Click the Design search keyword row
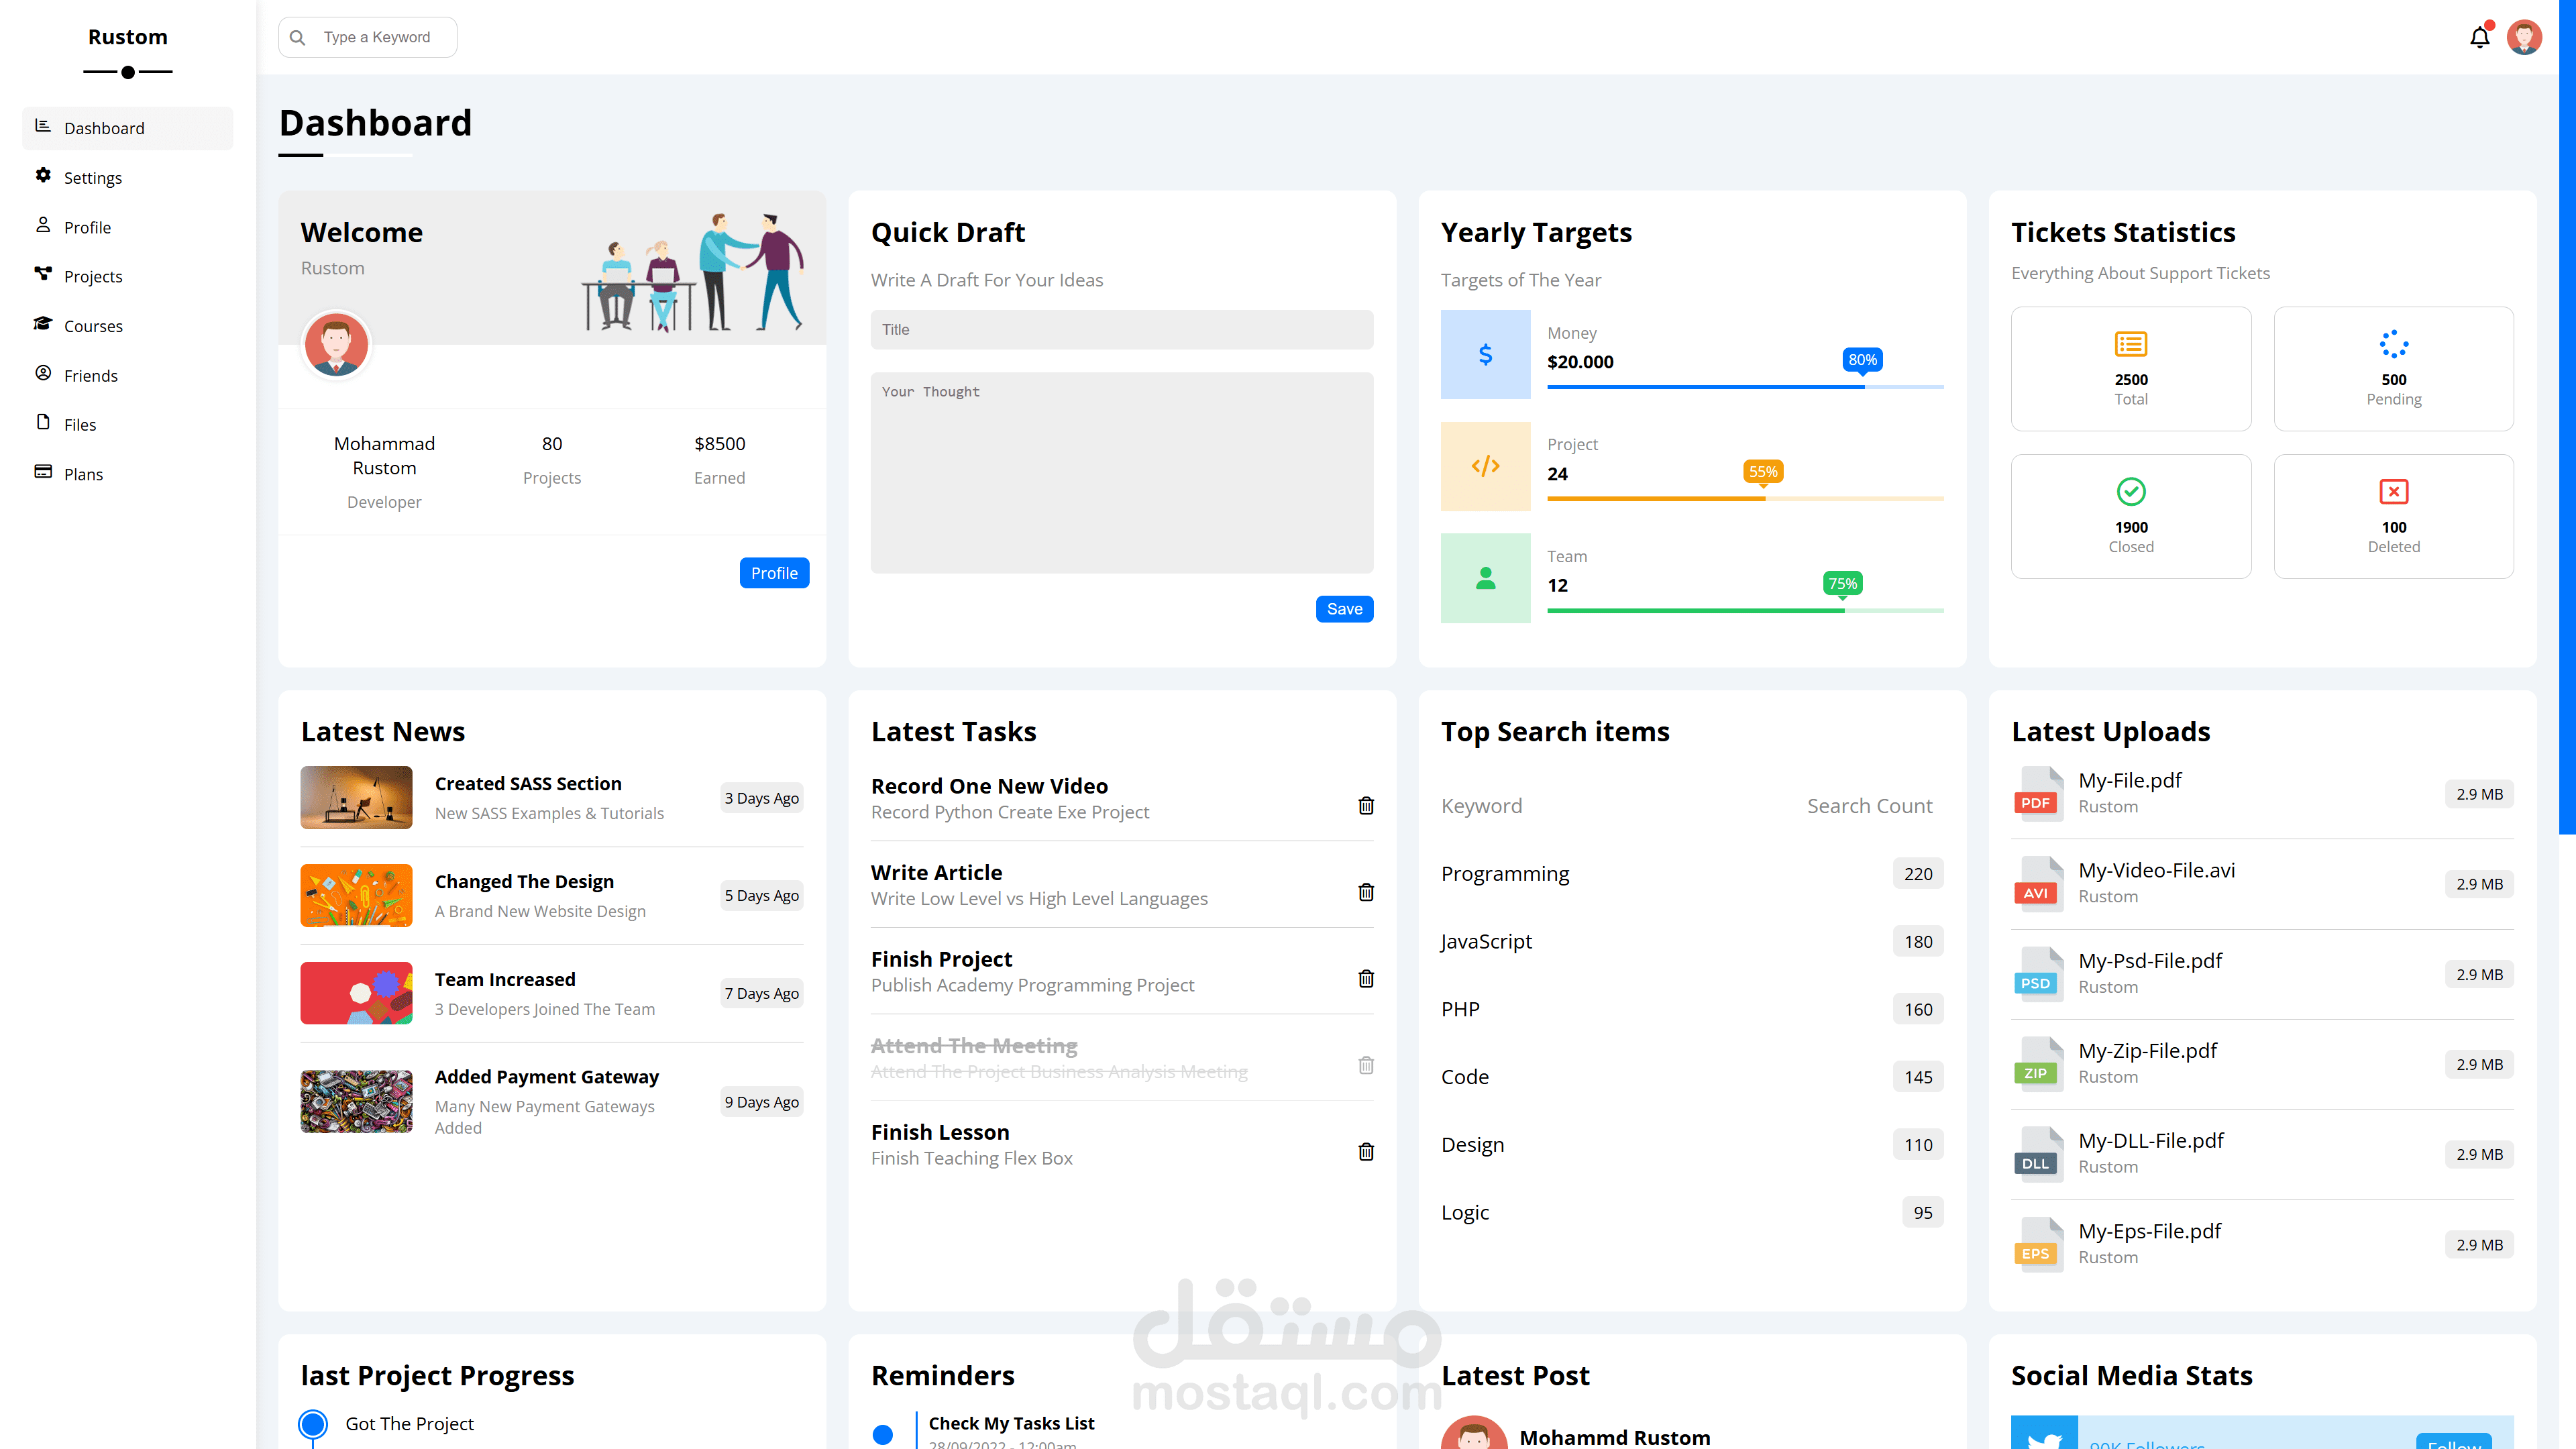This screenshot has width=2576, height=1449. tap(1692, 1145)
